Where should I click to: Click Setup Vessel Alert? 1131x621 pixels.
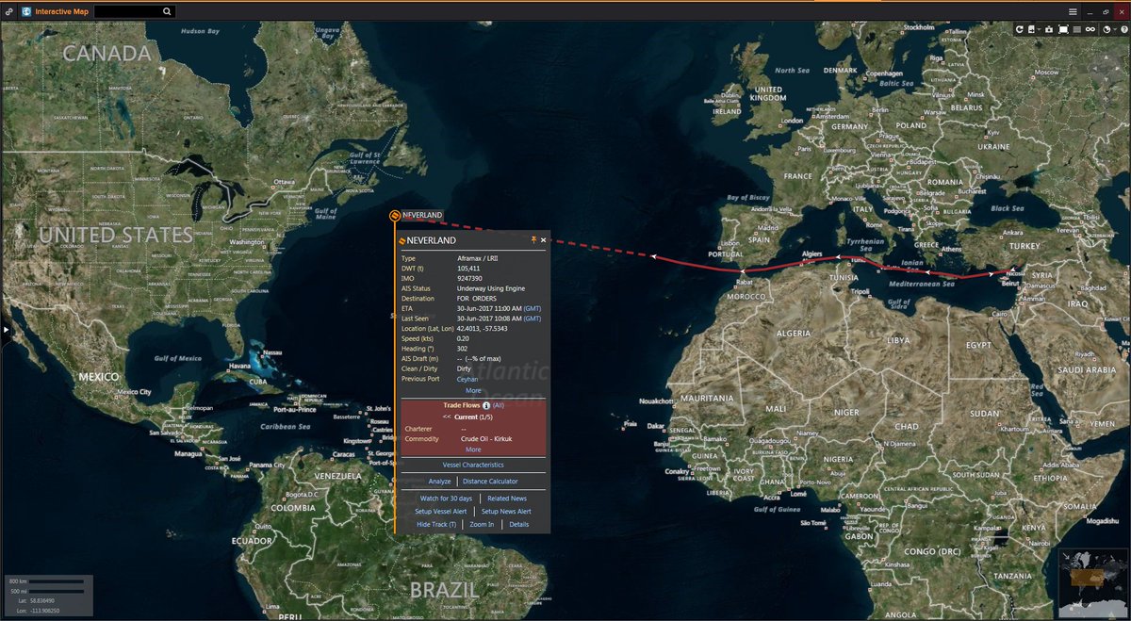[x=440, y=511]
